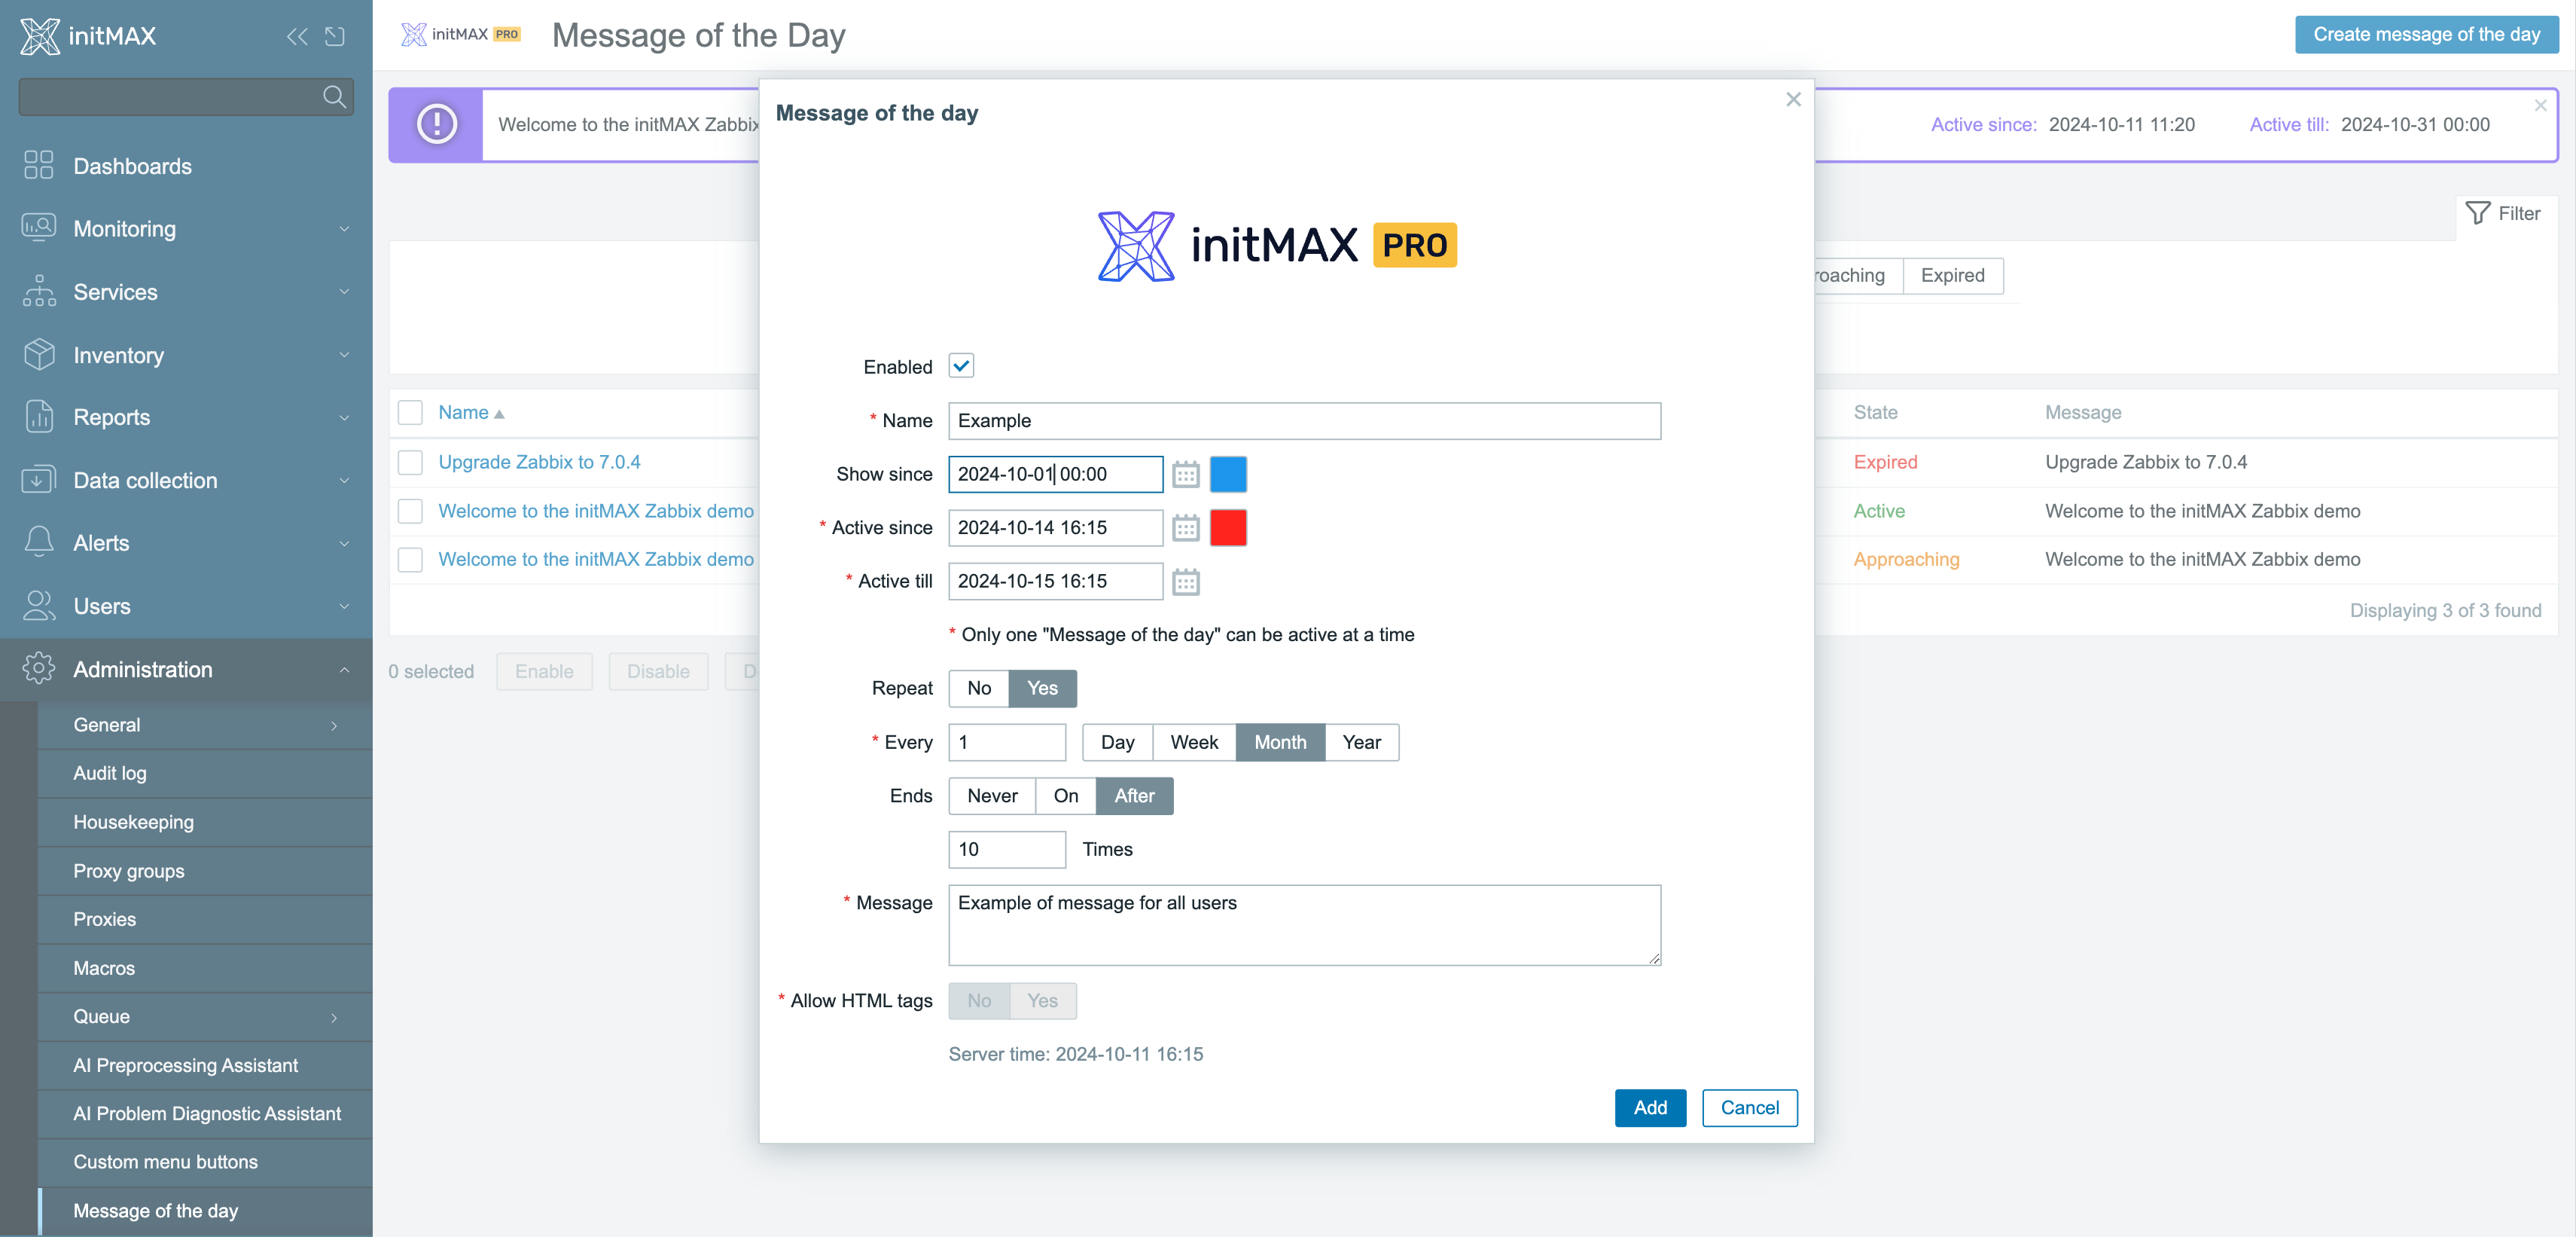Open calendar picker for Active since

tap(1186, 527)
